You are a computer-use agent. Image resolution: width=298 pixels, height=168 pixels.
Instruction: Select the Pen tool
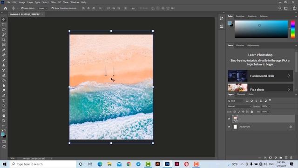pos(4,95)
